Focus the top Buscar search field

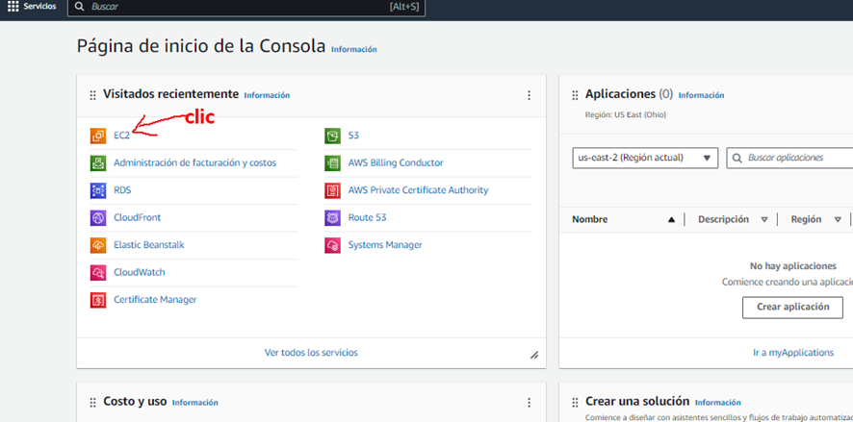click(246, 7)
